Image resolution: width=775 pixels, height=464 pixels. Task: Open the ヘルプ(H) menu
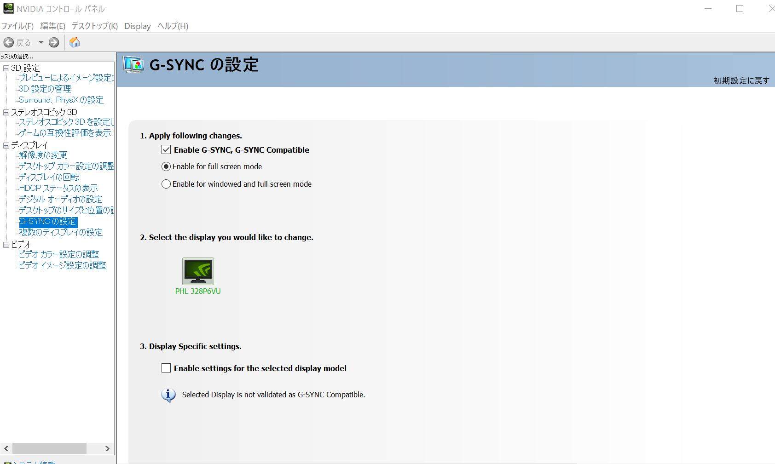[x=173, y=26]
